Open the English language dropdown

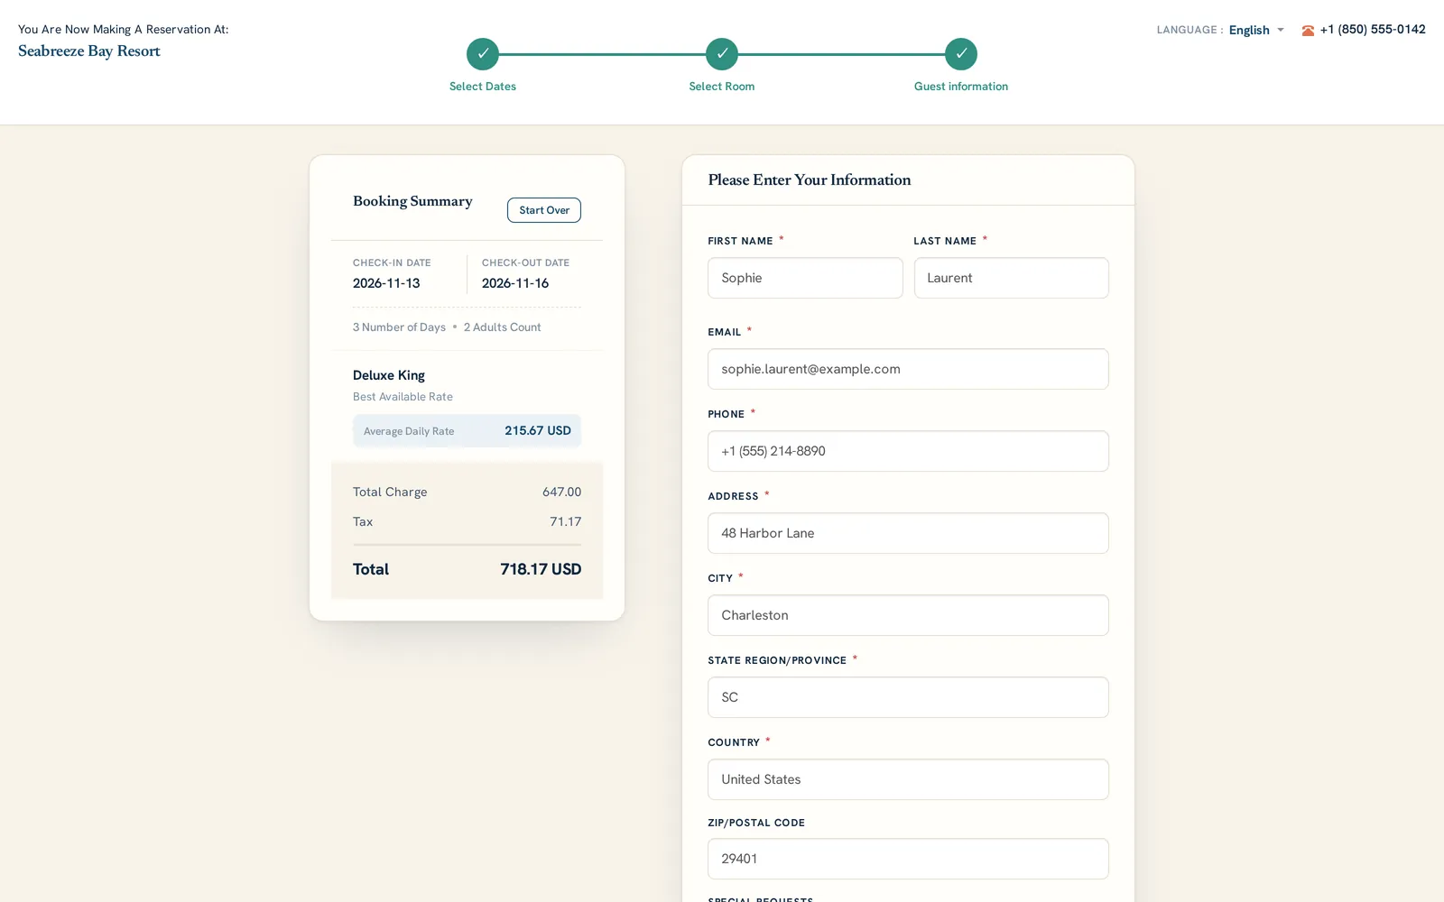click(x=1255, y=30)
